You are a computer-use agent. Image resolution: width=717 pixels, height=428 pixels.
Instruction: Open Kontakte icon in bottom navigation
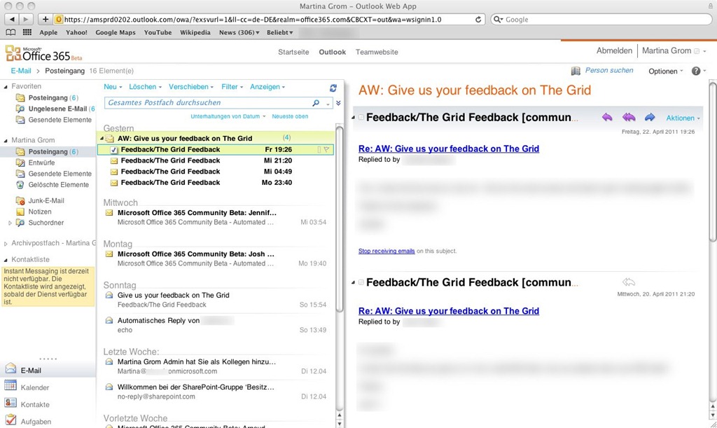(11, 402)
